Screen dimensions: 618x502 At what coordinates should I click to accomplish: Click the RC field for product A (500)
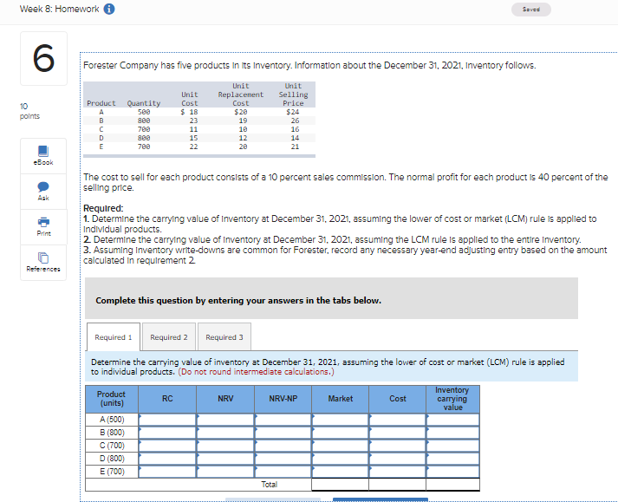tap(167, 420)
